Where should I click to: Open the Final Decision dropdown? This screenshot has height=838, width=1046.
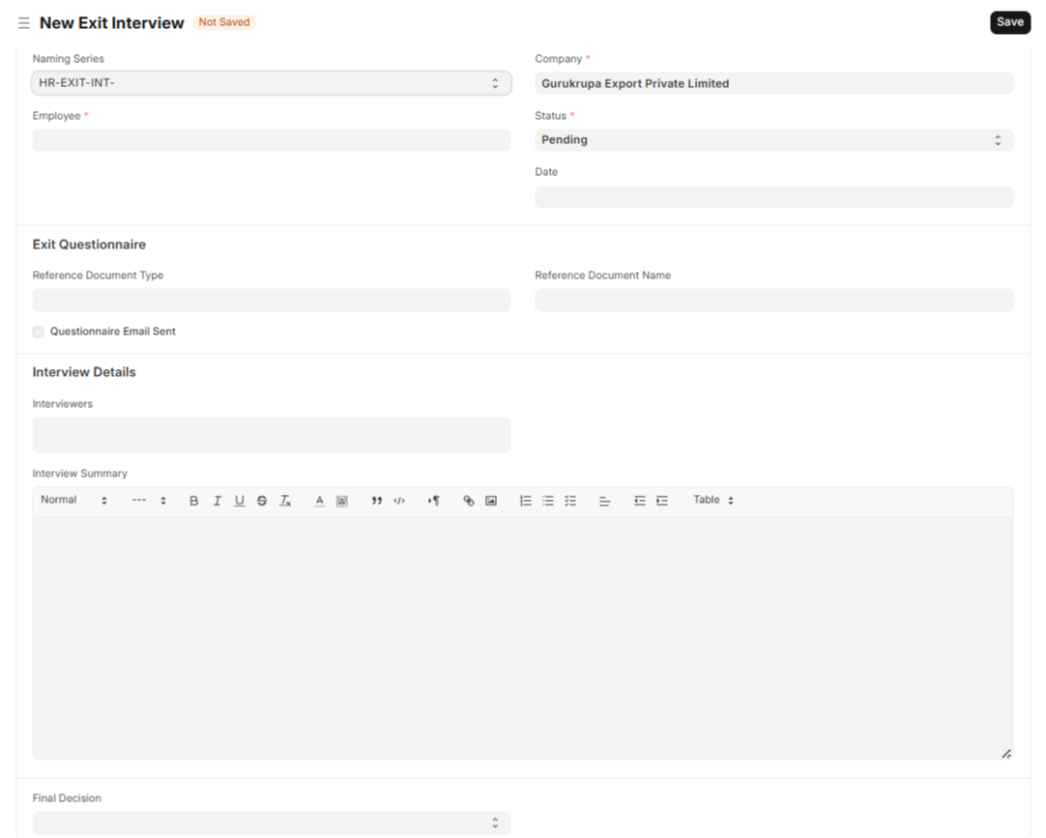coord(272,823)
